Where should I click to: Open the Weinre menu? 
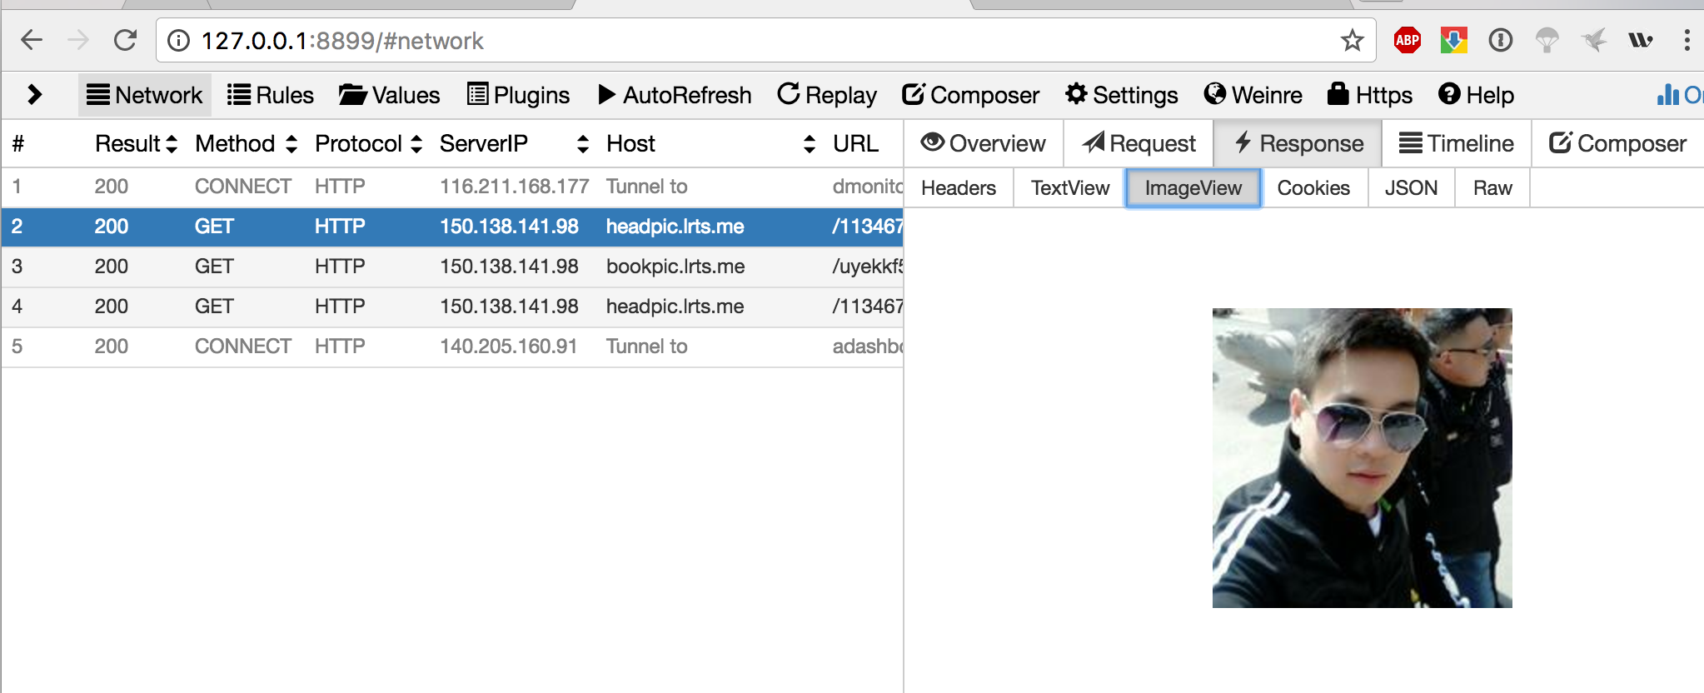tap(1253, 95)
